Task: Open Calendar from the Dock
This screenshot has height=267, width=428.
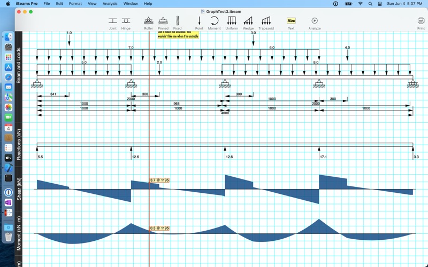Action: 9,128
